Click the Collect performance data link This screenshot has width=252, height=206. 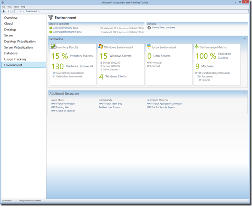click(x=67, y=31)
